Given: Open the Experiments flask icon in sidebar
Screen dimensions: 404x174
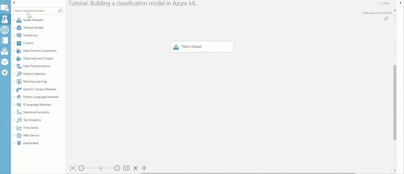Looking at the screenshot, I should coord(5,19).
